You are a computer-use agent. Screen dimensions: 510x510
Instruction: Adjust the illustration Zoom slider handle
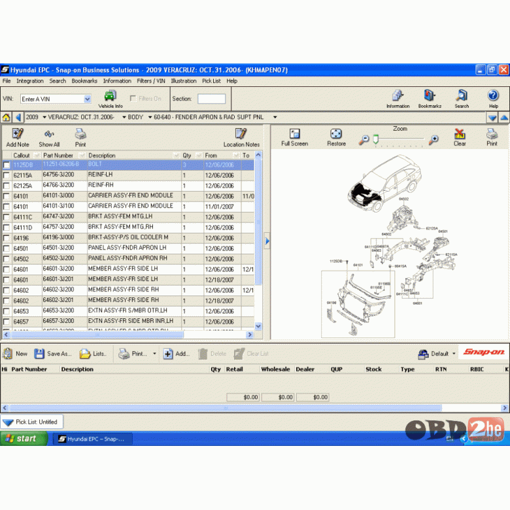coord(376,139)
